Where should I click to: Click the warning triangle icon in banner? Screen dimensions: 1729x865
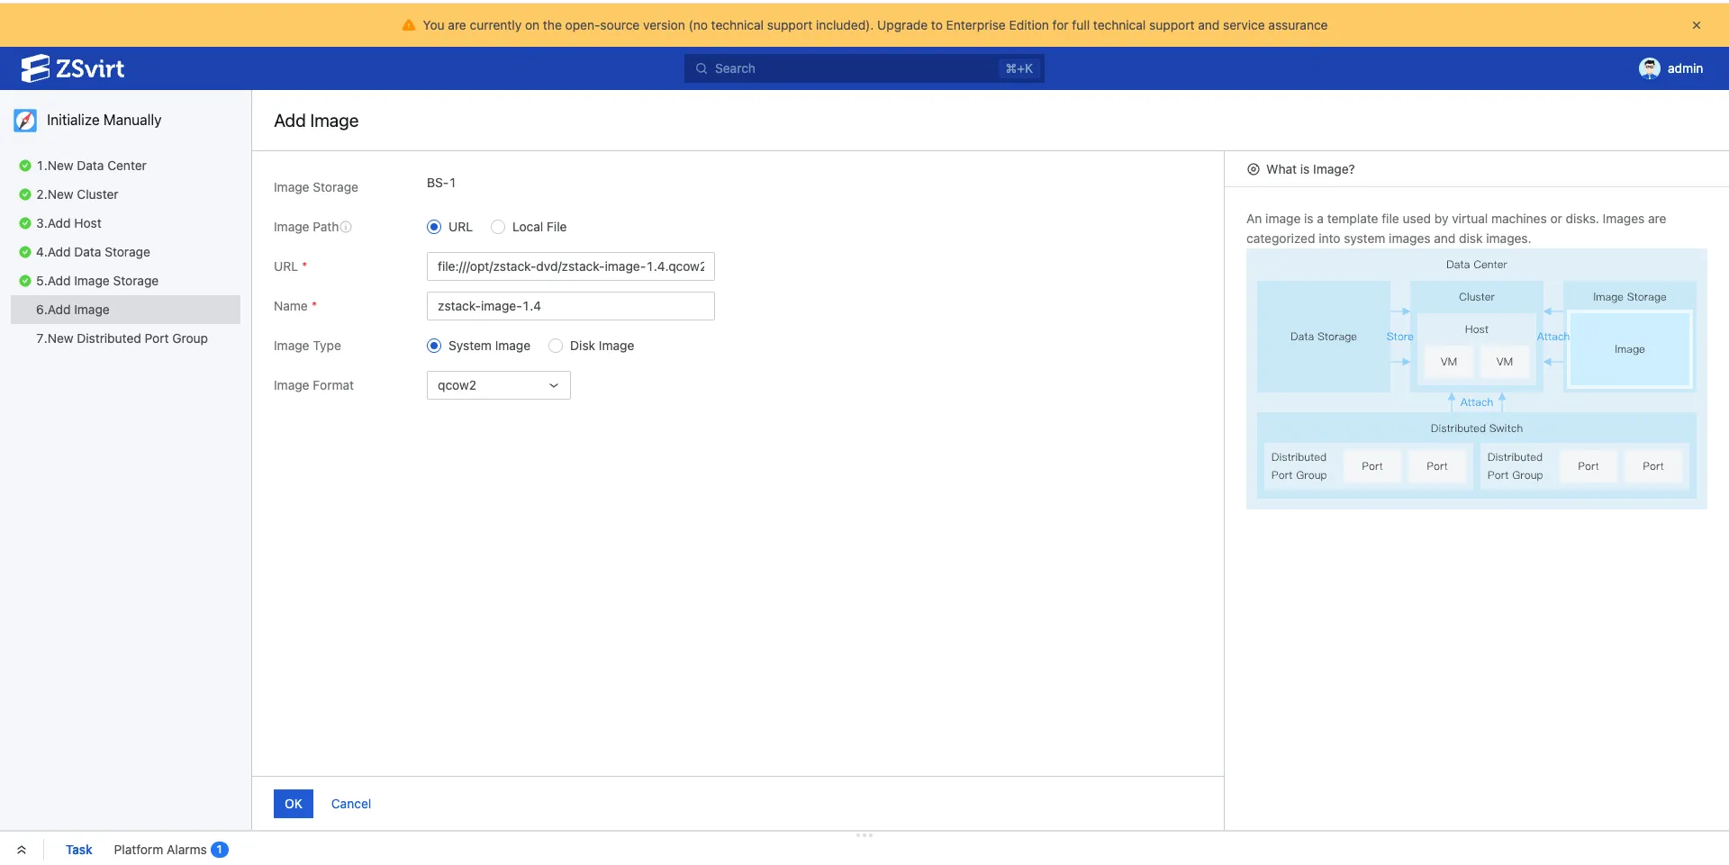409,25
